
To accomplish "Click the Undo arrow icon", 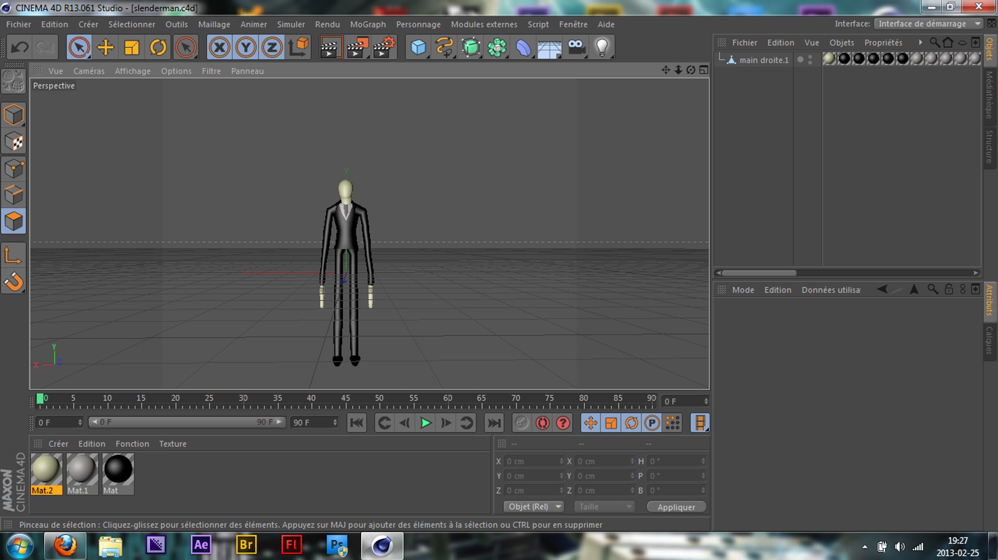I will pos(20,47).
